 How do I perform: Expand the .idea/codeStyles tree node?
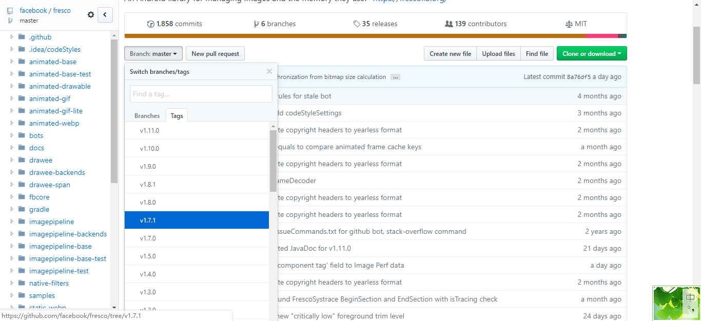pos(12,49)
